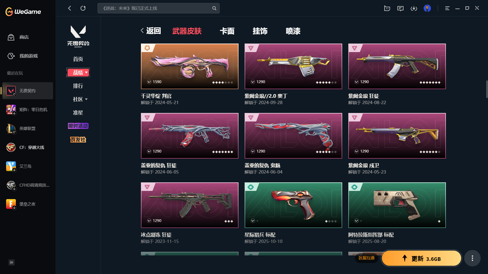
Task: Open the three-dot more options button
Action: coord(472,258)
